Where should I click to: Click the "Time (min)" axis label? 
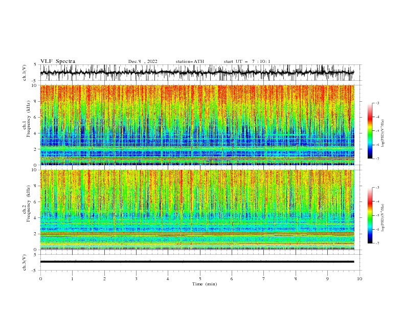[x=205, y=284]
